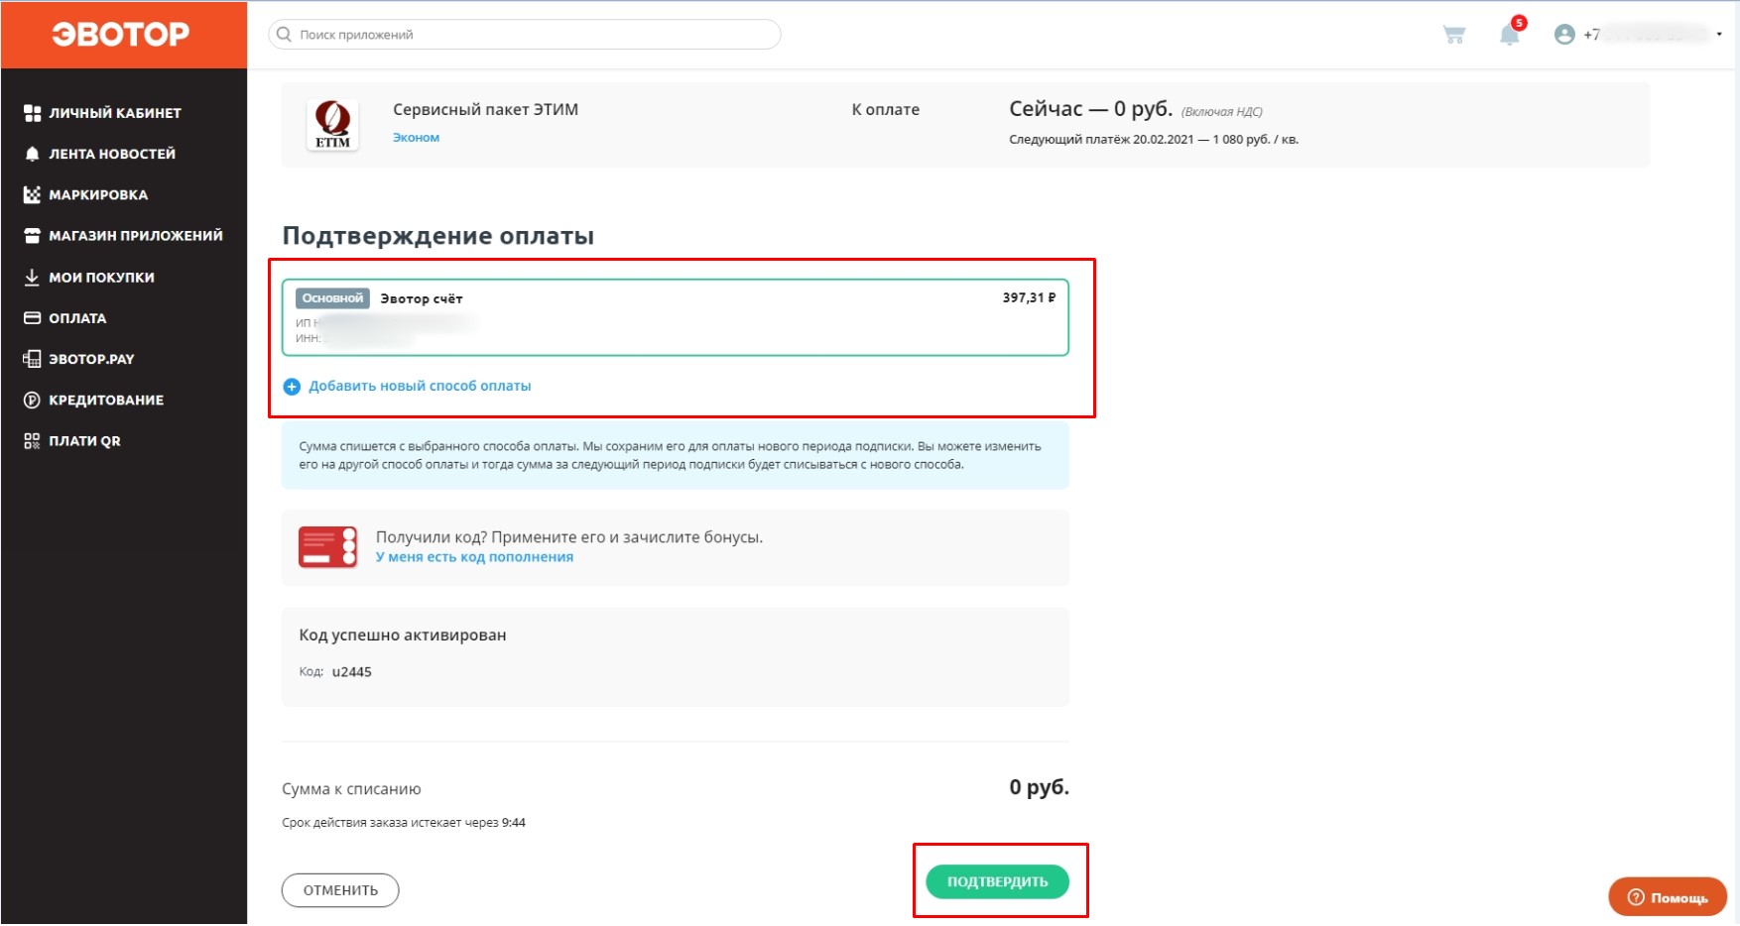Click the Оплата card icon
This screenshot has height=926, width=1740.
[x=32, y=318]
